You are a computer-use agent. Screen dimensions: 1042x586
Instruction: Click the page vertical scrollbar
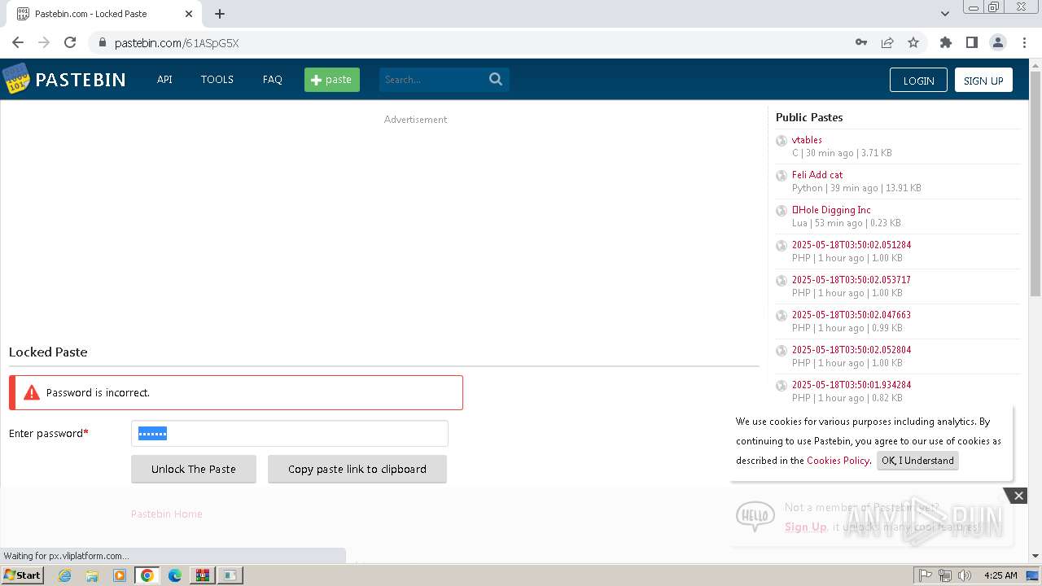coord(1035,185)
